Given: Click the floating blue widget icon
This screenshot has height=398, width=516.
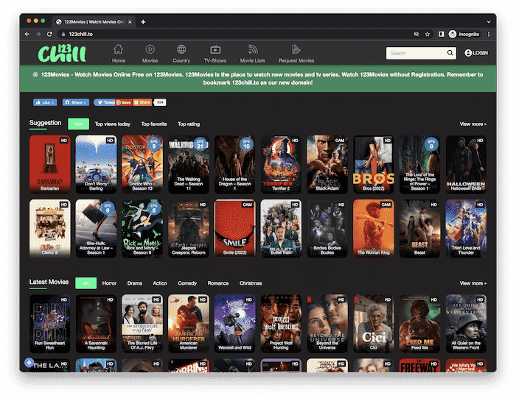Looking at the screenshot, I should [x=29, y=362].
